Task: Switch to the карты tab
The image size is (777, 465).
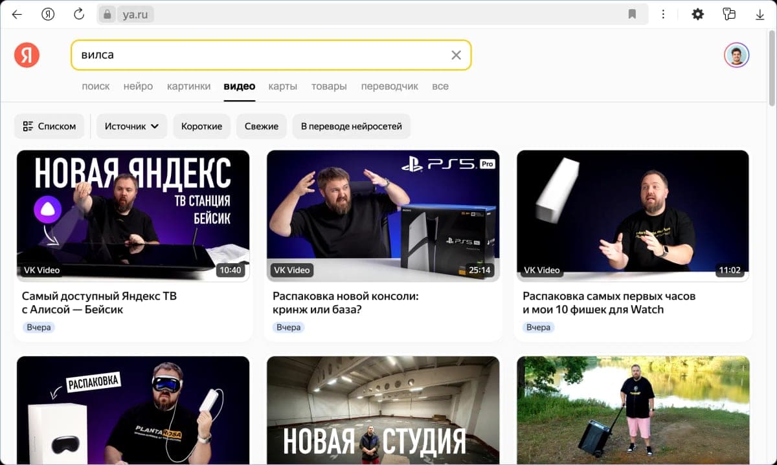Action: (283, 86)
